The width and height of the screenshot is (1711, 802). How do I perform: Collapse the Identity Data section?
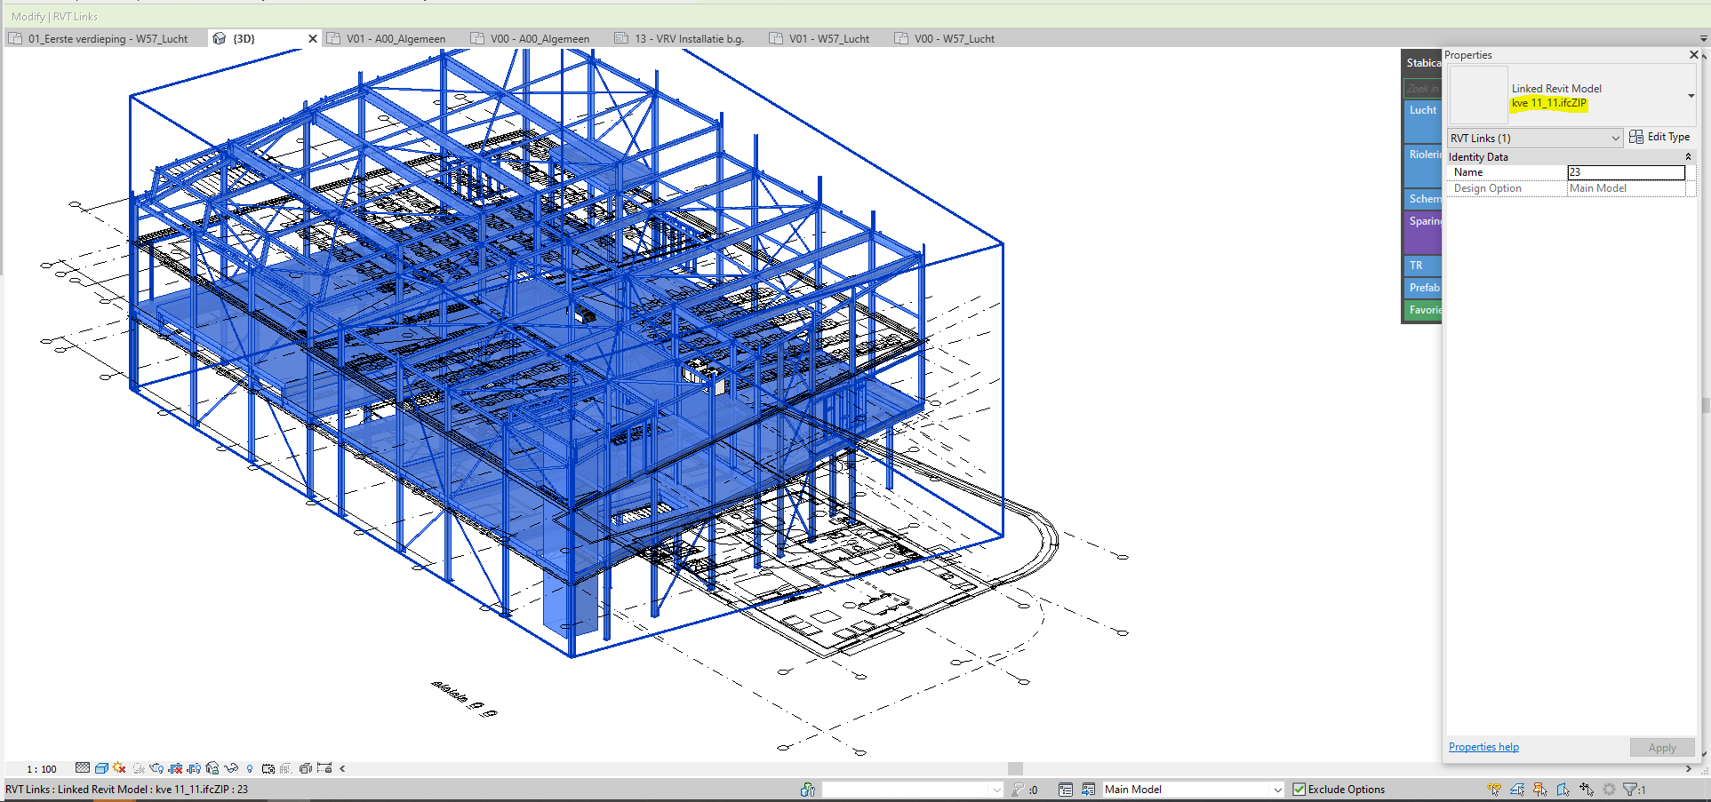1689,156
